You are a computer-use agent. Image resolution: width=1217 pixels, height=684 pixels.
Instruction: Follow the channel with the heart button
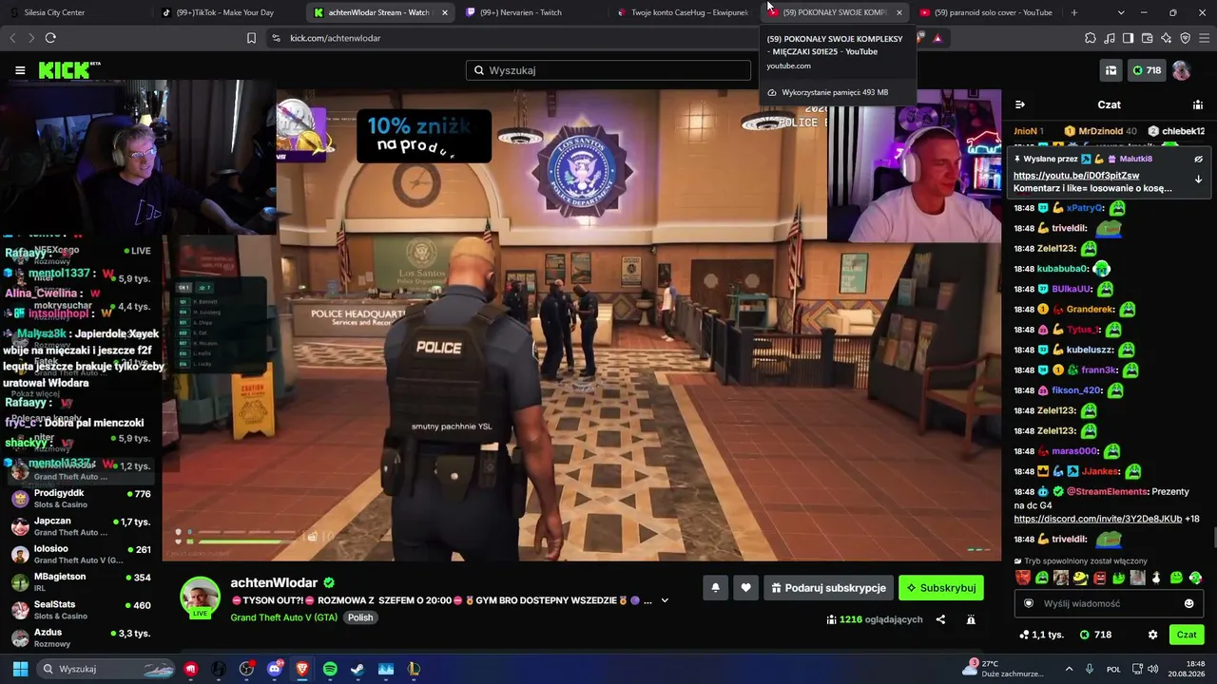point(745,588)
